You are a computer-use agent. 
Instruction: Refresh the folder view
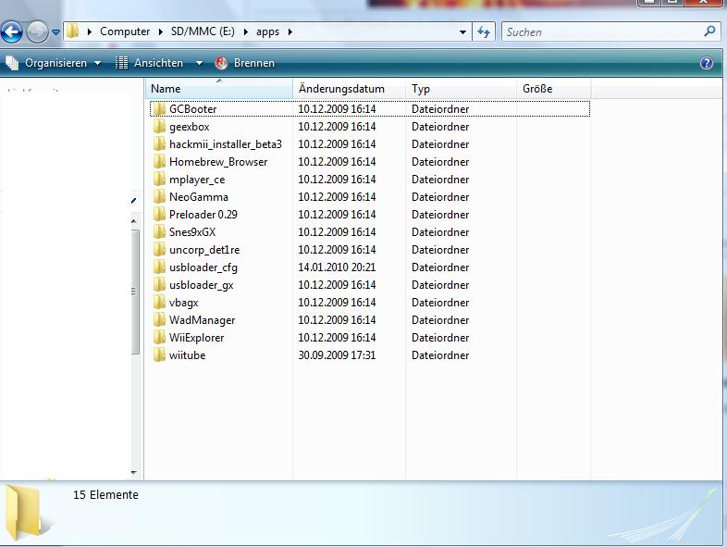click(484, 31)
